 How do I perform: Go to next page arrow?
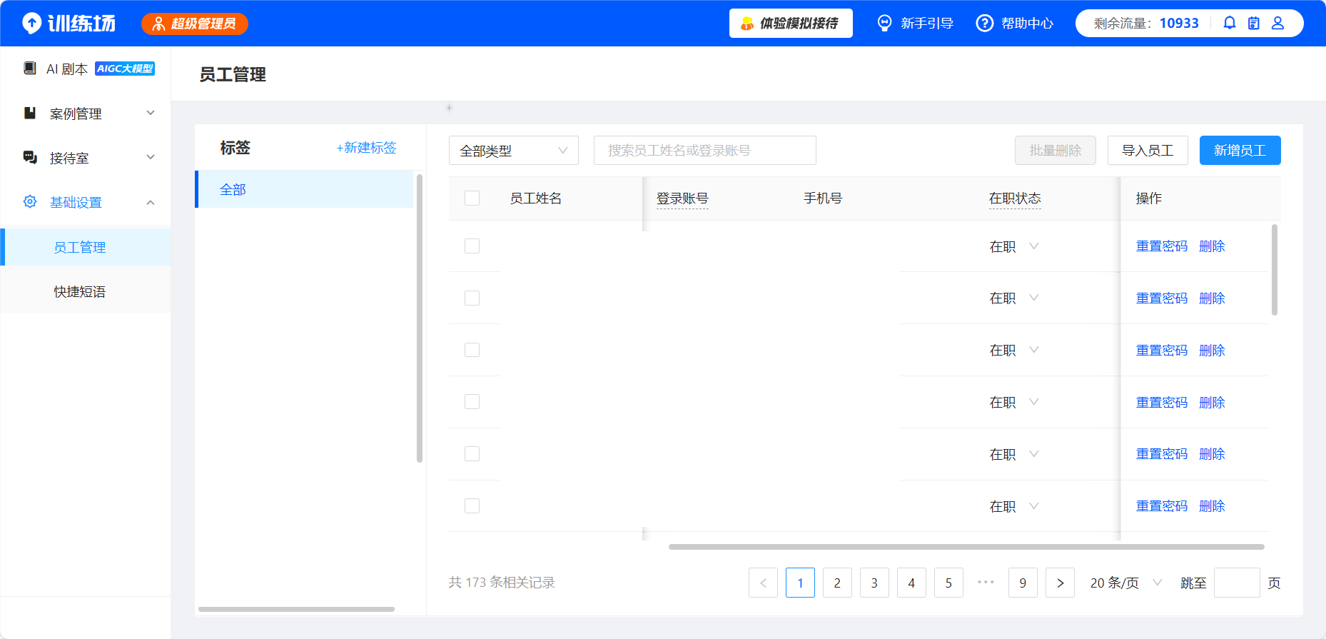(1060, 583)
